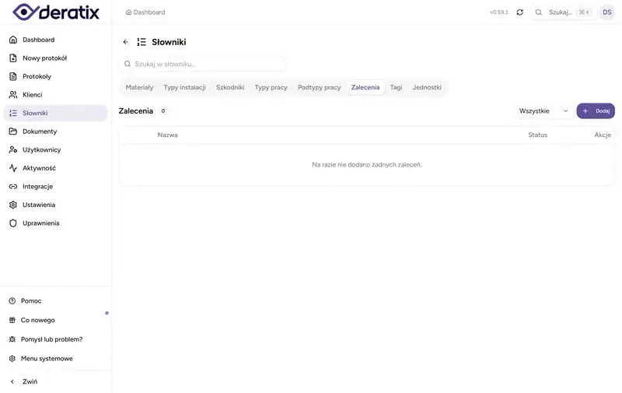Open Integracje from sidebar

point(37,187)
